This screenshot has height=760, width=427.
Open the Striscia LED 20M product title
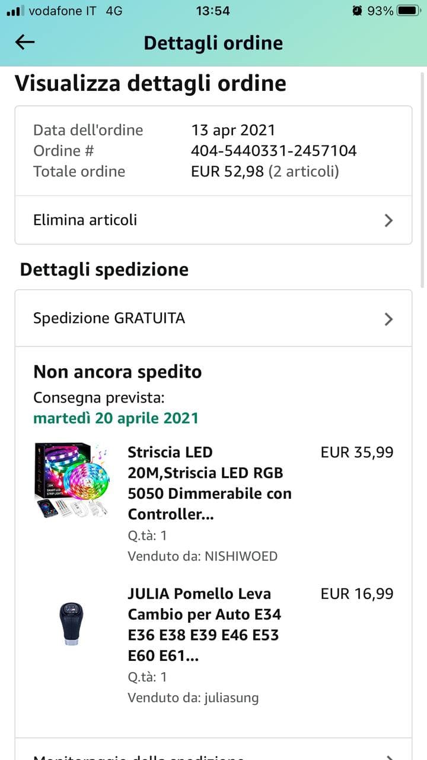tap(209, 483)
